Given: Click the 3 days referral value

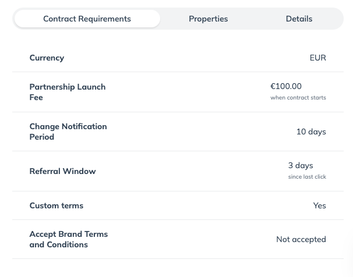Looking at the screenshot, I should coord(301,165).
